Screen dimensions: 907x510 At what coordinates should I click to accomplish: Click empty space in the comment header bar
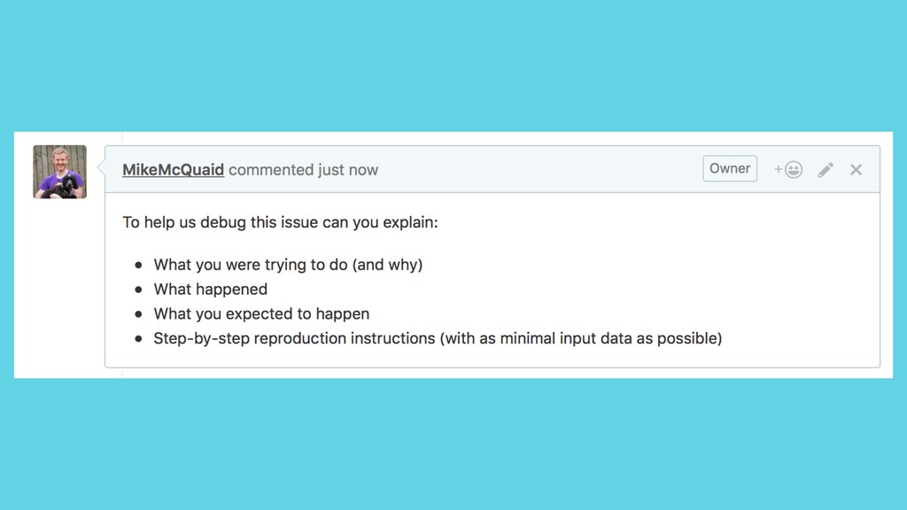click(538, 169)
